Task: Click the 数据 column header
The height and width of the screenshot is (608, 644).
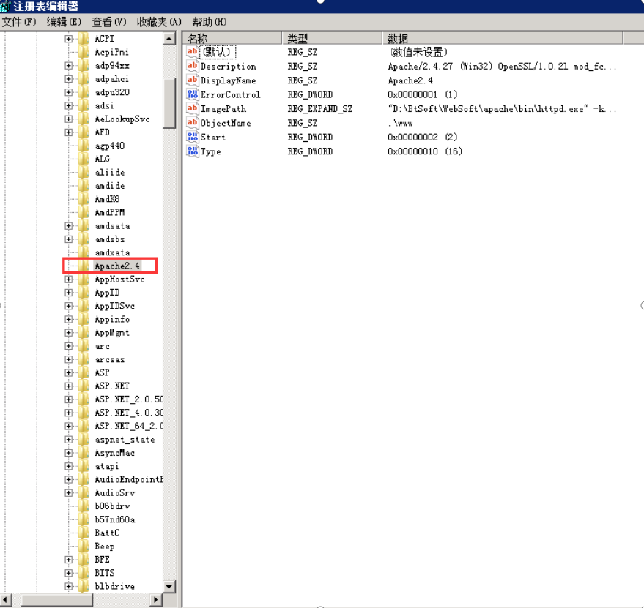Action: coord(503,39)
